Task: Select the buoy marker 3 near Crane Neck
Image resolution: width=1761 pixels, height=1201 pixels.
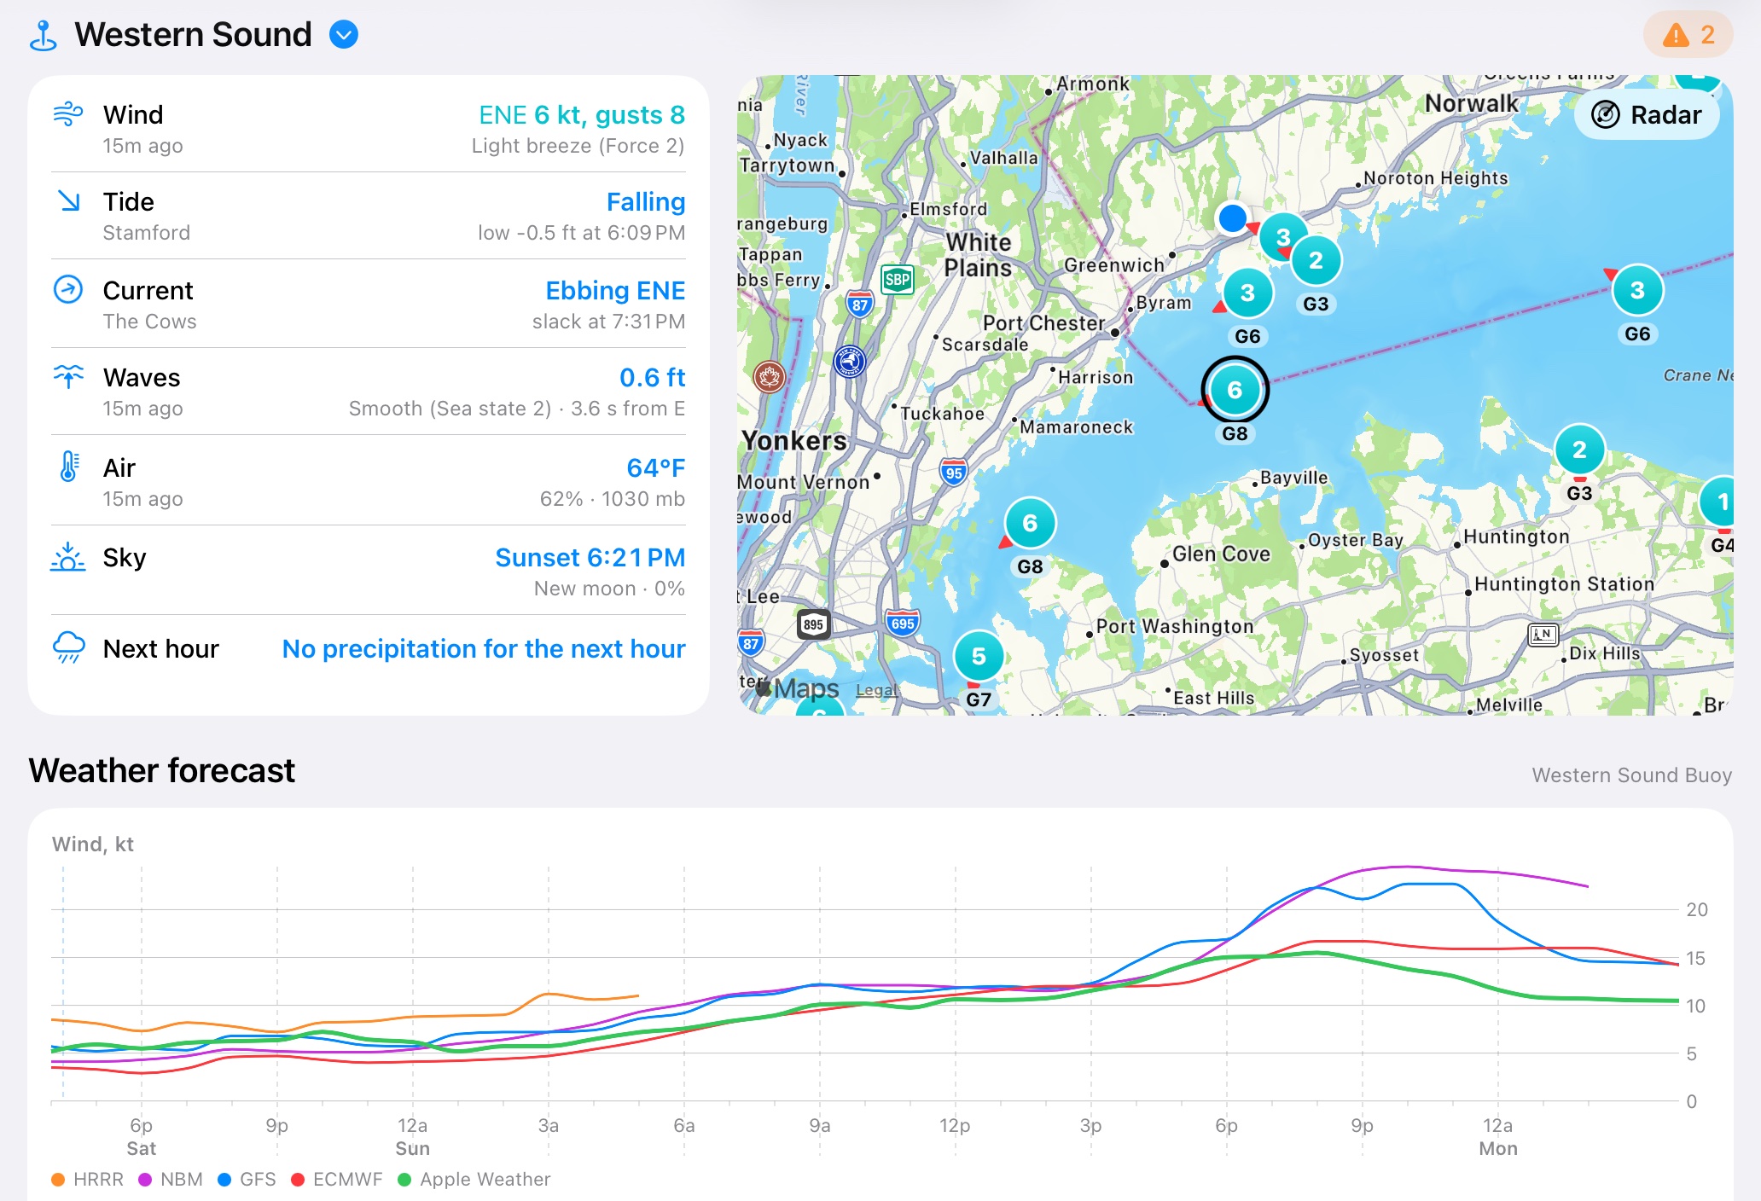Action: point(1637,290)
